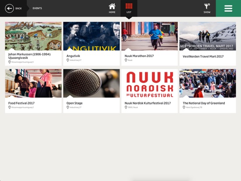
Task: Select The National Day of Greenland title
Action: 204,103
